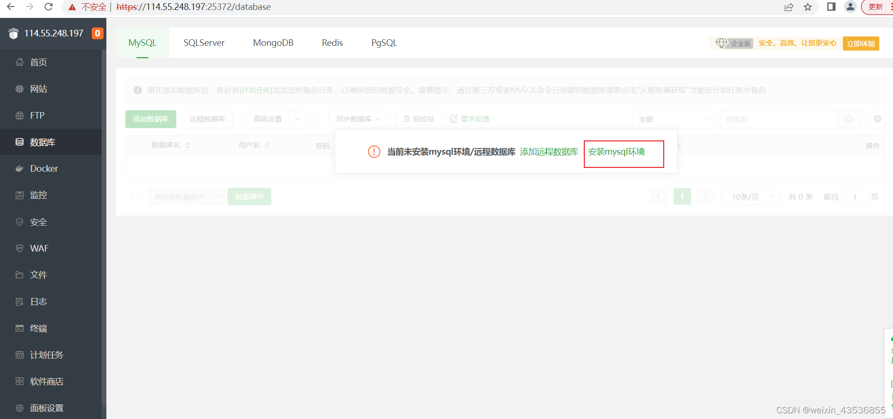
Task: Open the 回收站 recycle bin
Action: click(419, 119)
